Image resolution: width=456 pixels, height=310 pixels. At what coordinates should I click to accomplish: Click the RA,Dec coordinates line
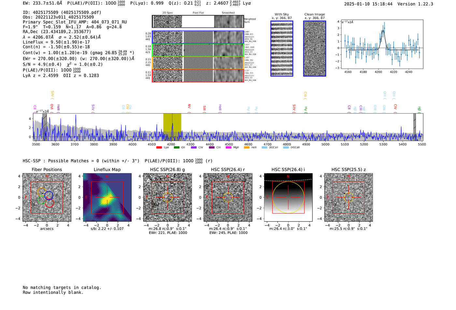[x=57, y=32]
